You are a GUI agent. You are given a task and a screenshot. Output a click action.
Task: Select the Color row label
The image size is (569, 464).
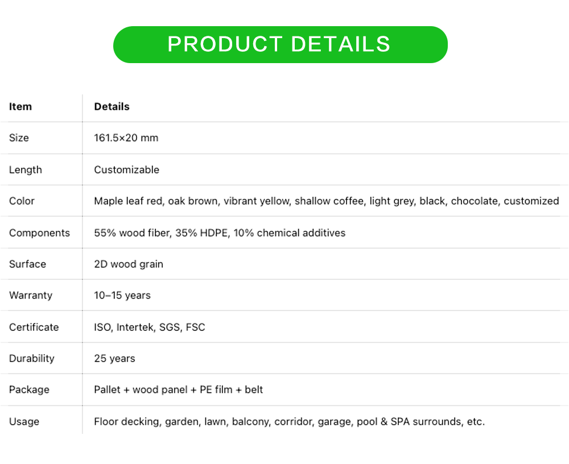(22, 201)
